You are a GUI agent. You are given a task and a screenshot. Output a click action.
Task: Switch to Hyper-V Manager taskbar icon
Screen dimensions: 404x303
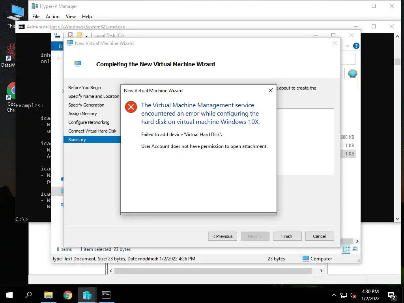87,295
